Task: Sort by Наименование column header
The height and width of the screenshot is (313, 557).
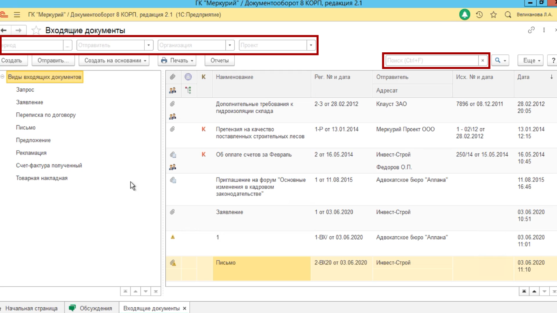Action: pos(262,77)
